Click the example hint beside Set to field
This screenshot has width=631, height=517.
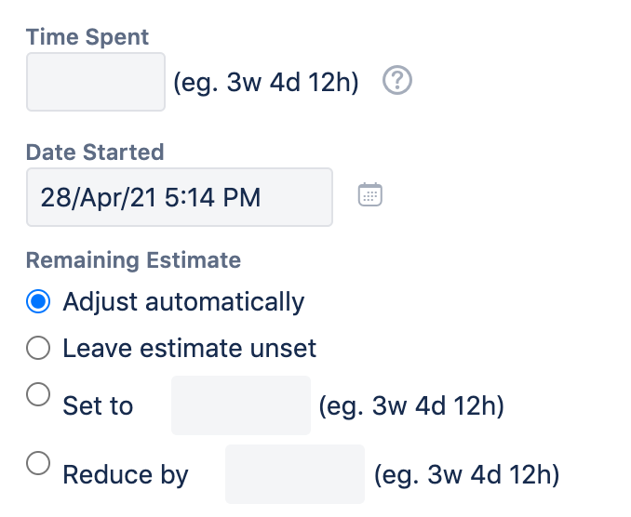coord(411,406)
